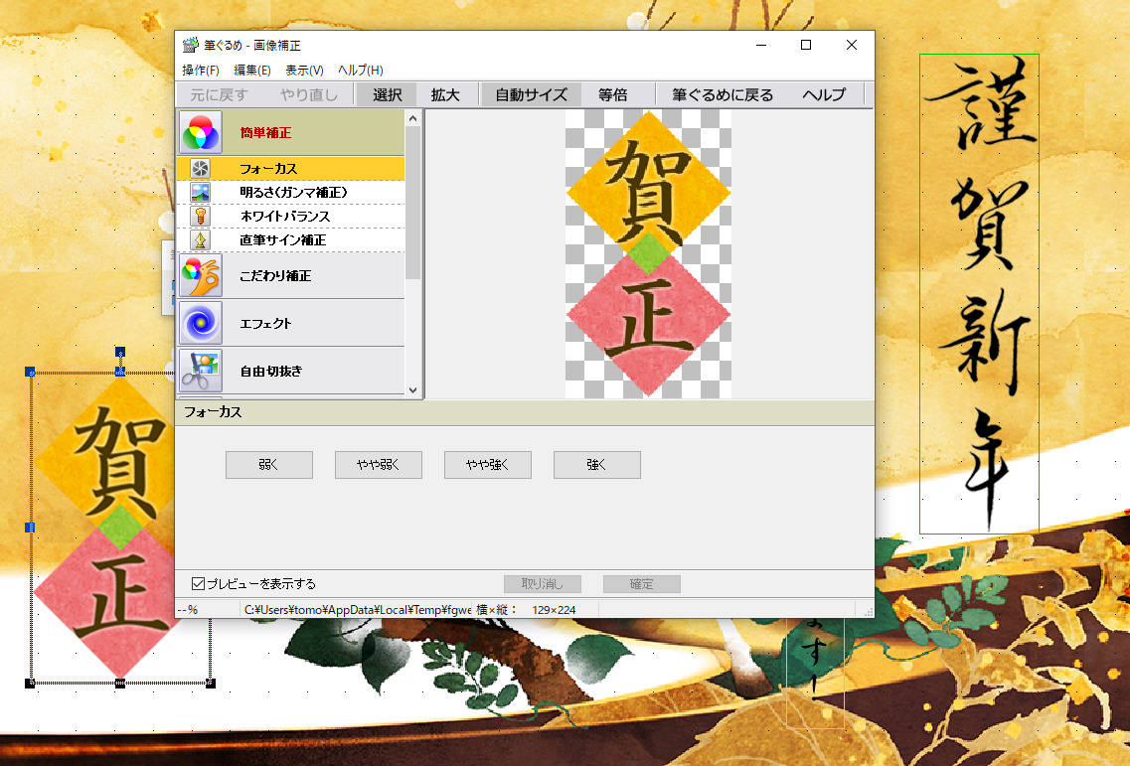Switch to 拡大 zoom mode
This screenshot has width=1130, height=766.
[x=444, y=95]
